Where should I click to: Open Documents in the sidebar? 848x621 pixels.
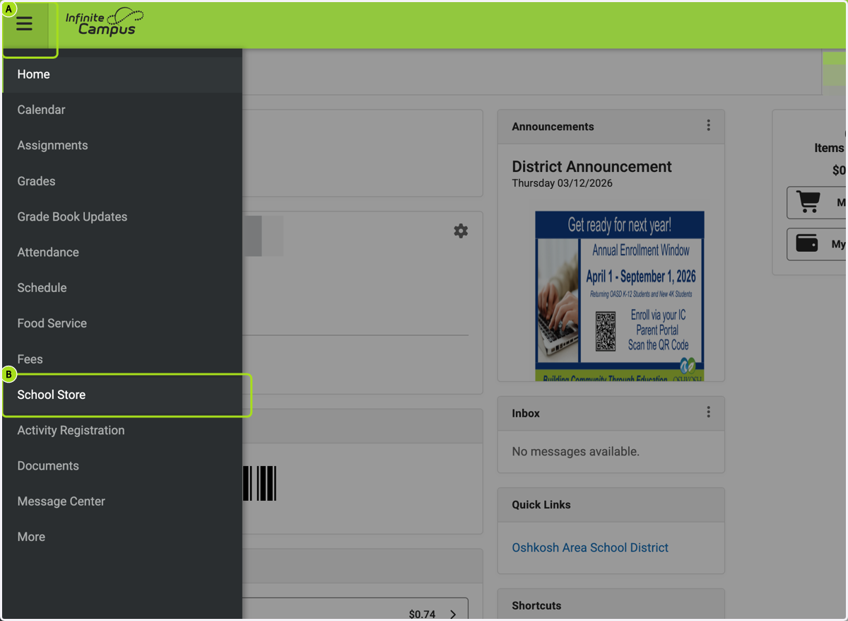click(122, 465)
